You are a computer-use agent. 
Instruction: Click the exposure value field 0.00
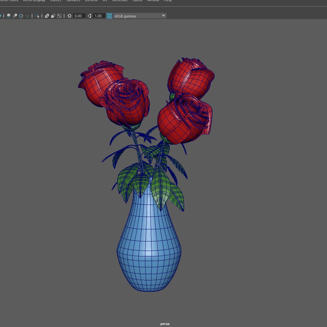pos(79,16)
